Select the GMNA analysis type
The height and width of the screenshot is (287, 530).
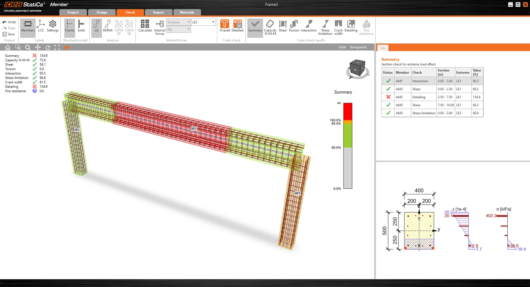108,26
